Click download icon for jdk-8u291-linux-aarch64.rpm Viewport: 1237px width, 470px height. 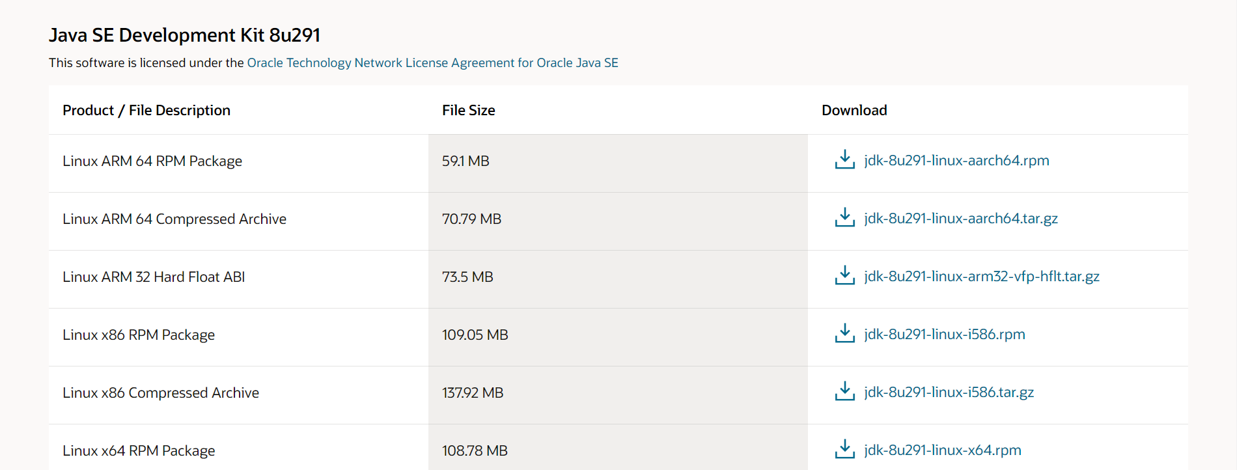click(x=844, y=160)
